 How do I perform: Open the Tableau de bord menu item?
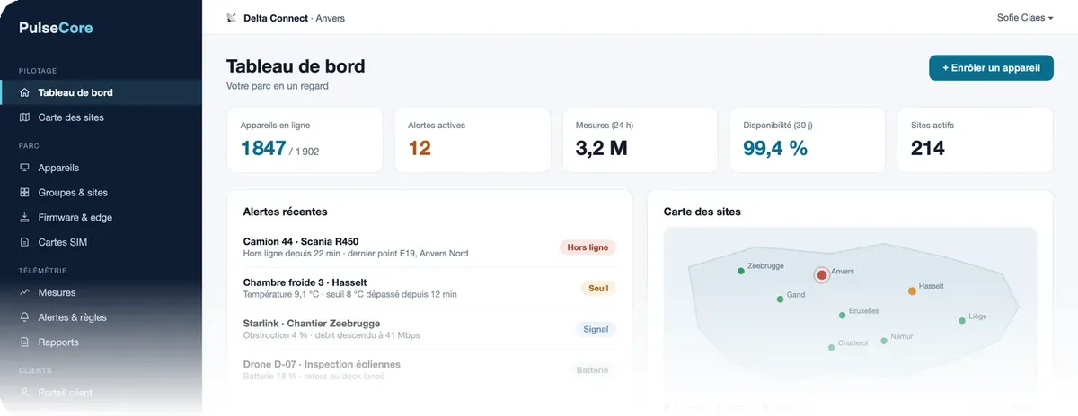click(101, 92)
